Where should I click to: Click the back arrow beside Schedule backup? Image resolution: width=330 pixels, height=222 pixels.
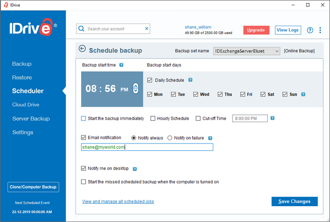coord(82,49)
